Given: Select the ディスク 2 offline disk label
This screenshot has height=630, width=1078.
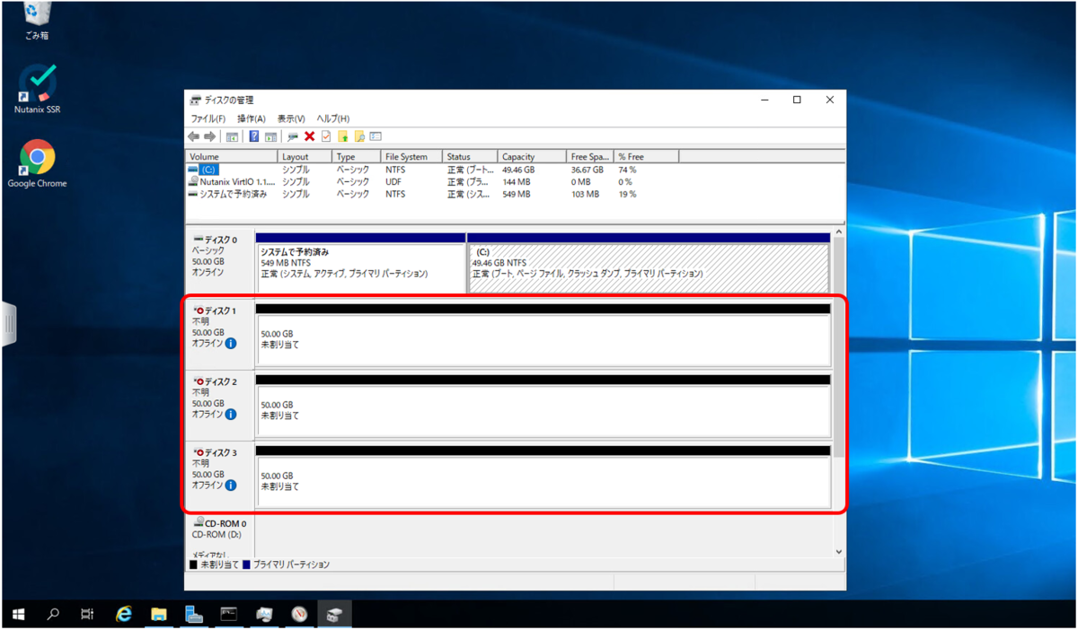Looking at the screenshot, I should [x=220, y=405].
